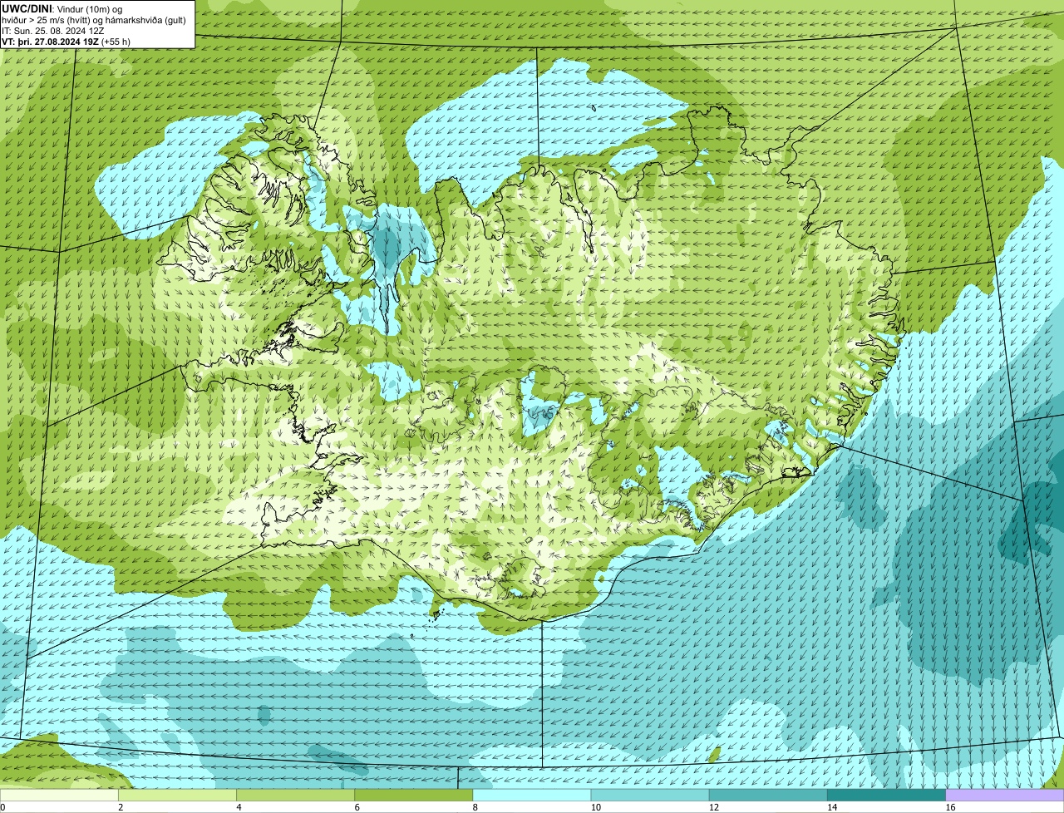
Task: Click the light green 2–4 m/s legend swatch
Action: coord(177,796)
